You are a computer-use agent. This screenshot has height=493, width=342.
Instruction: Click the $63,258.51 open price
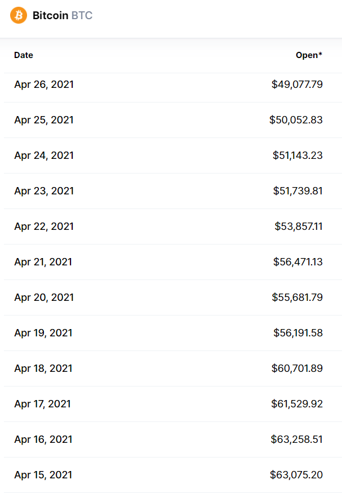click(297, 439)
